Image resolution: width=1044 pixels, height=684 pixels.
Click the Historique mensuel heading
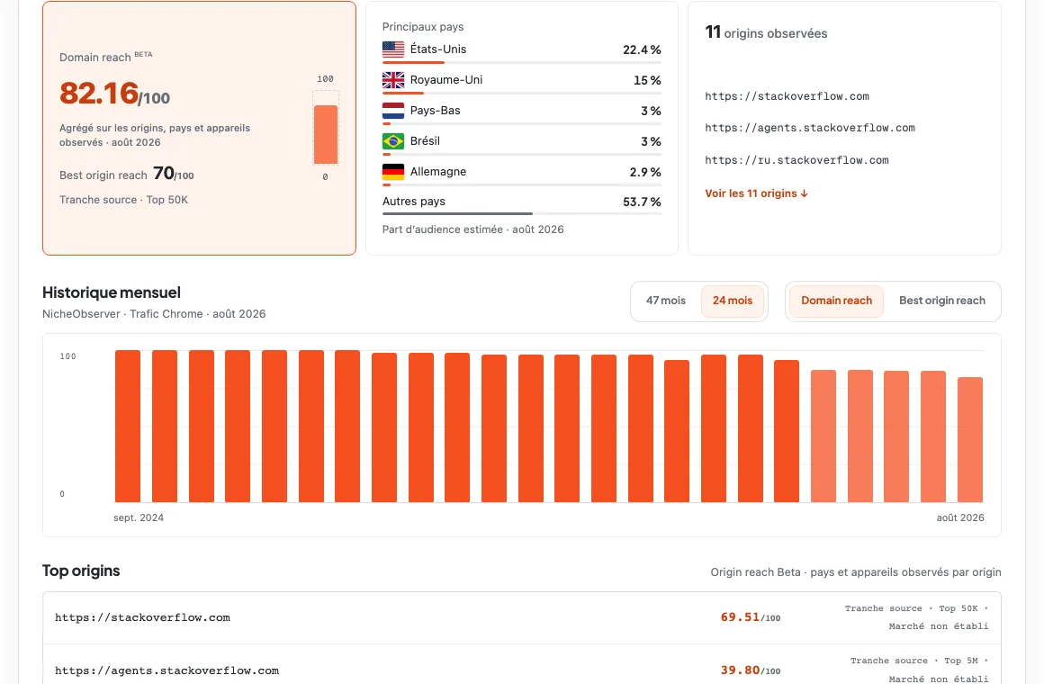point(112,292)
